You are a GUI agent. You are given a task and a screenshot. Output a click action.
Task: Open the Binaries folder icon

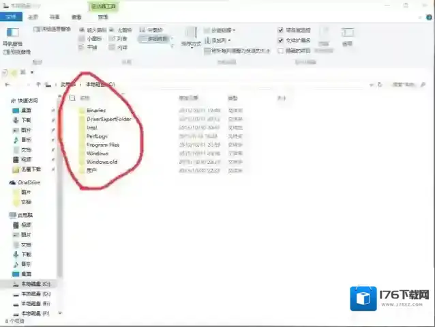82,111
